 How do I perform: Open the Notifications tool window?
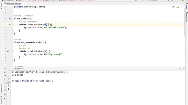pos(187,17)
